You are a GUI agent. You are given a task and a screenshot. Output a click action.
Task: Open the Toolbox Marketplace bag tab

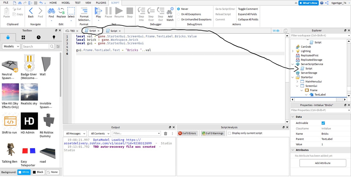[8, 37]
